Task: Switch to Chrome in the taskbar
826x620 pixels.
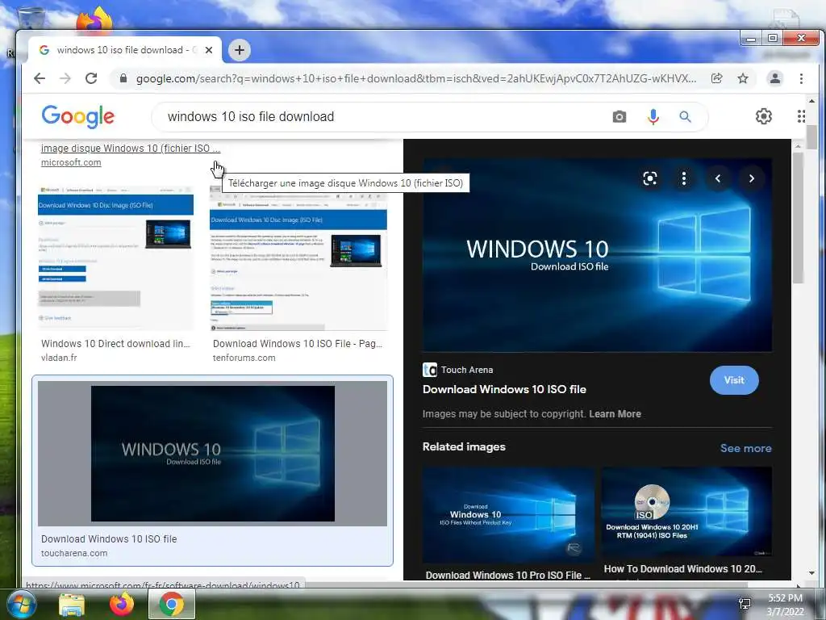Action: coord(171,604)
